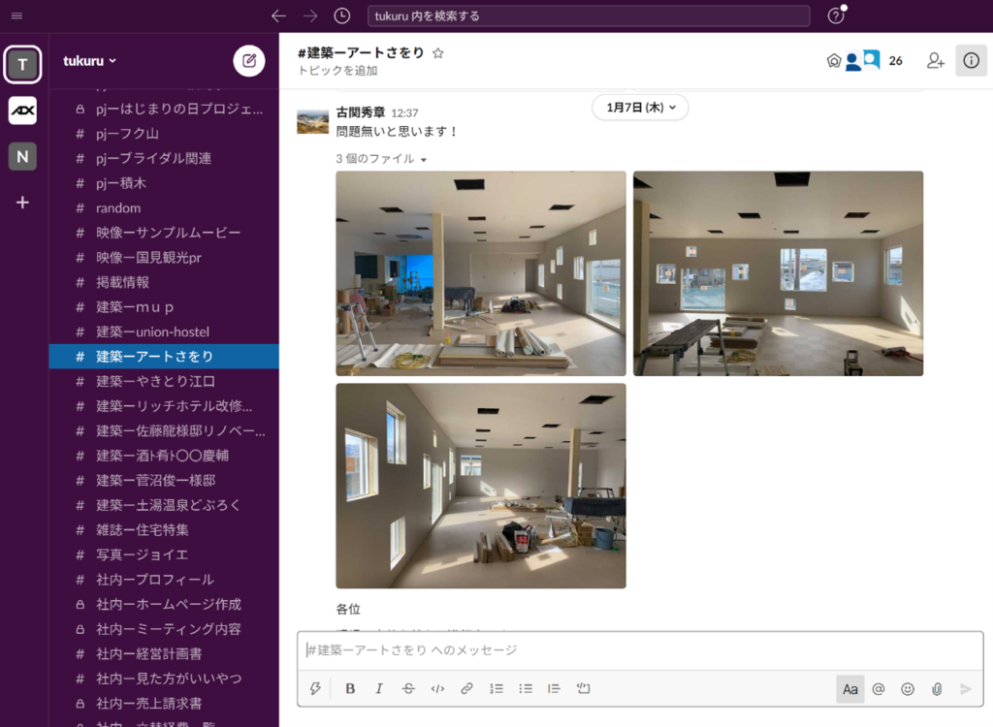Star the #建築ーアートさをり channel
Screen dimensions: 993x727
click(x=437, y=54)
